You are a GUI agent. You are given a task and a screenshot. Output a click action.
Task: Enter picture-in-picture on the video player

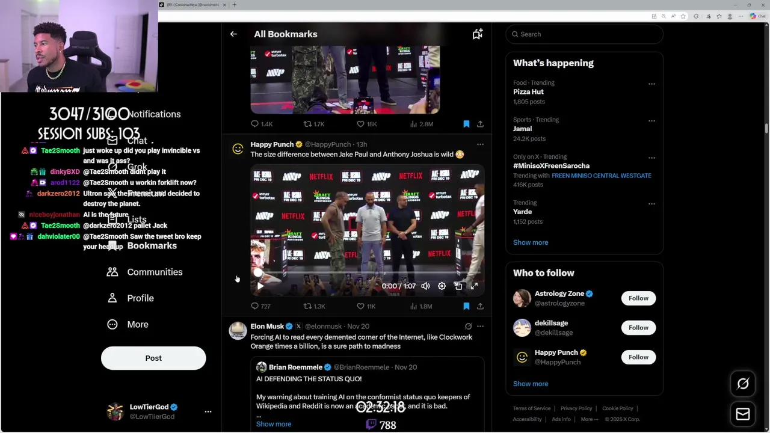pos(458,286)
